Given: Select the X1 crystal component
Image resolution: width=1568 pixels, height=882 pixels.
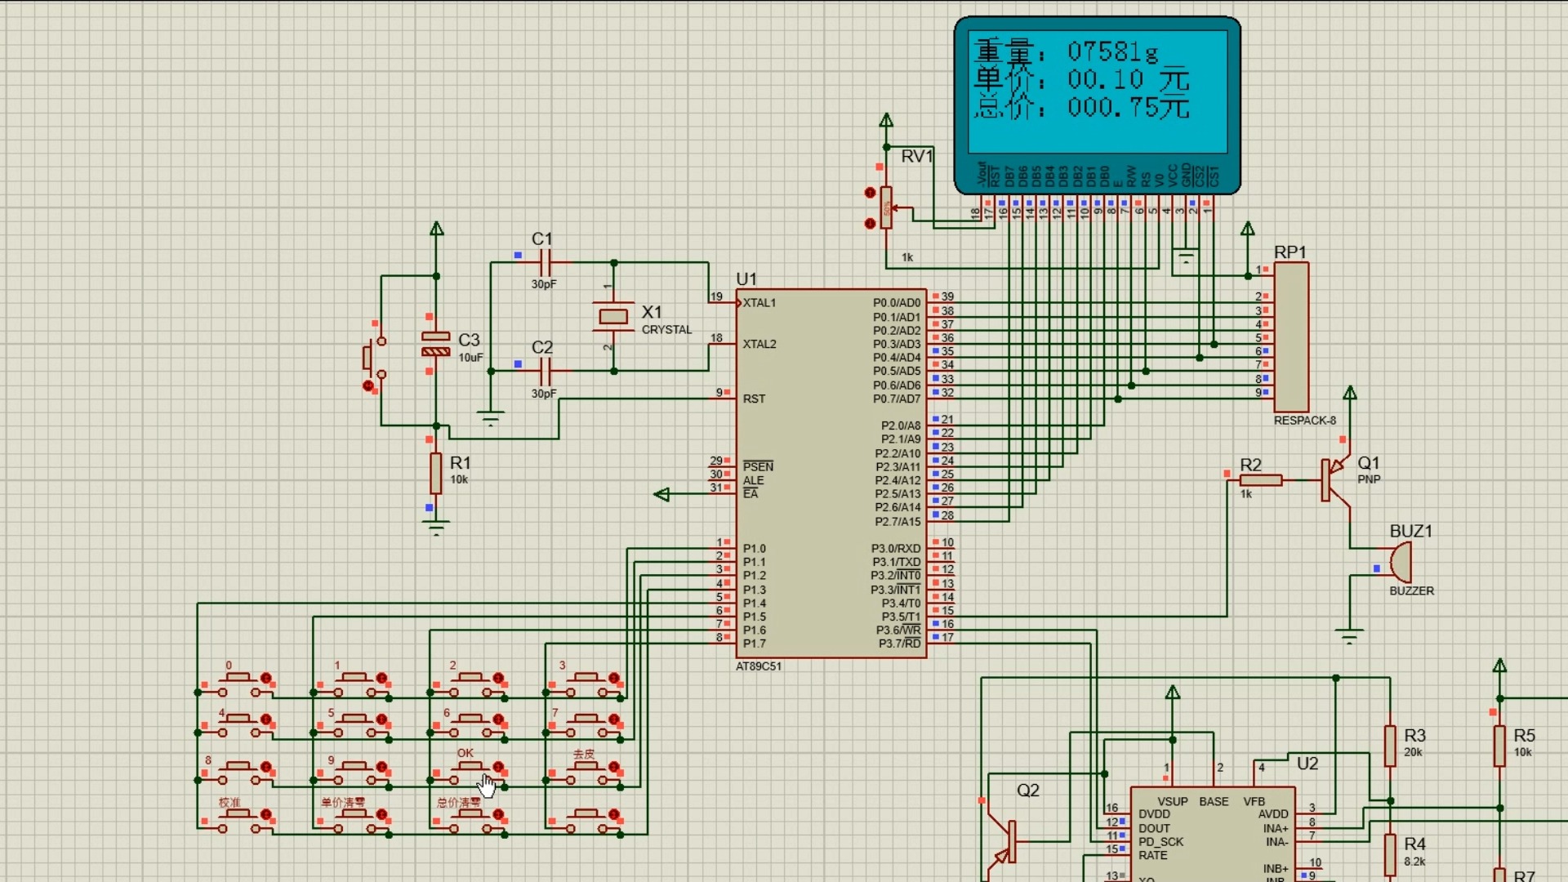Looking at the screenshot, I should [613, 316].
